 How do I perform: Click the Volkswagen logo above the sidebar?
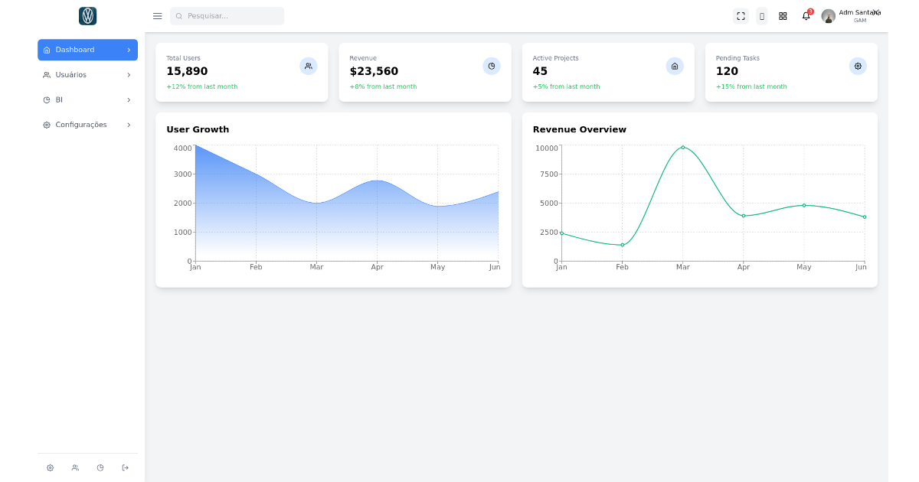point(87,15)
